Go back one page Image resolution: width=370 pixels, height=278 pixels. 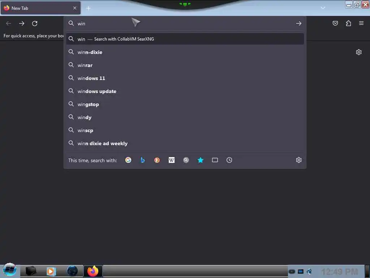click(x=9, y=24)
